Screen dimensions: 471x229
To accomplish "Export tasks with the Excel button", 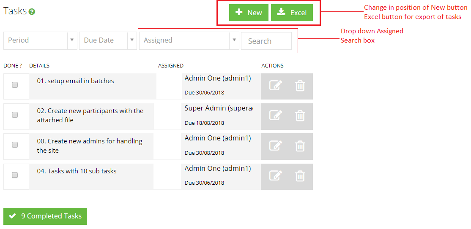I will point(292,13).
